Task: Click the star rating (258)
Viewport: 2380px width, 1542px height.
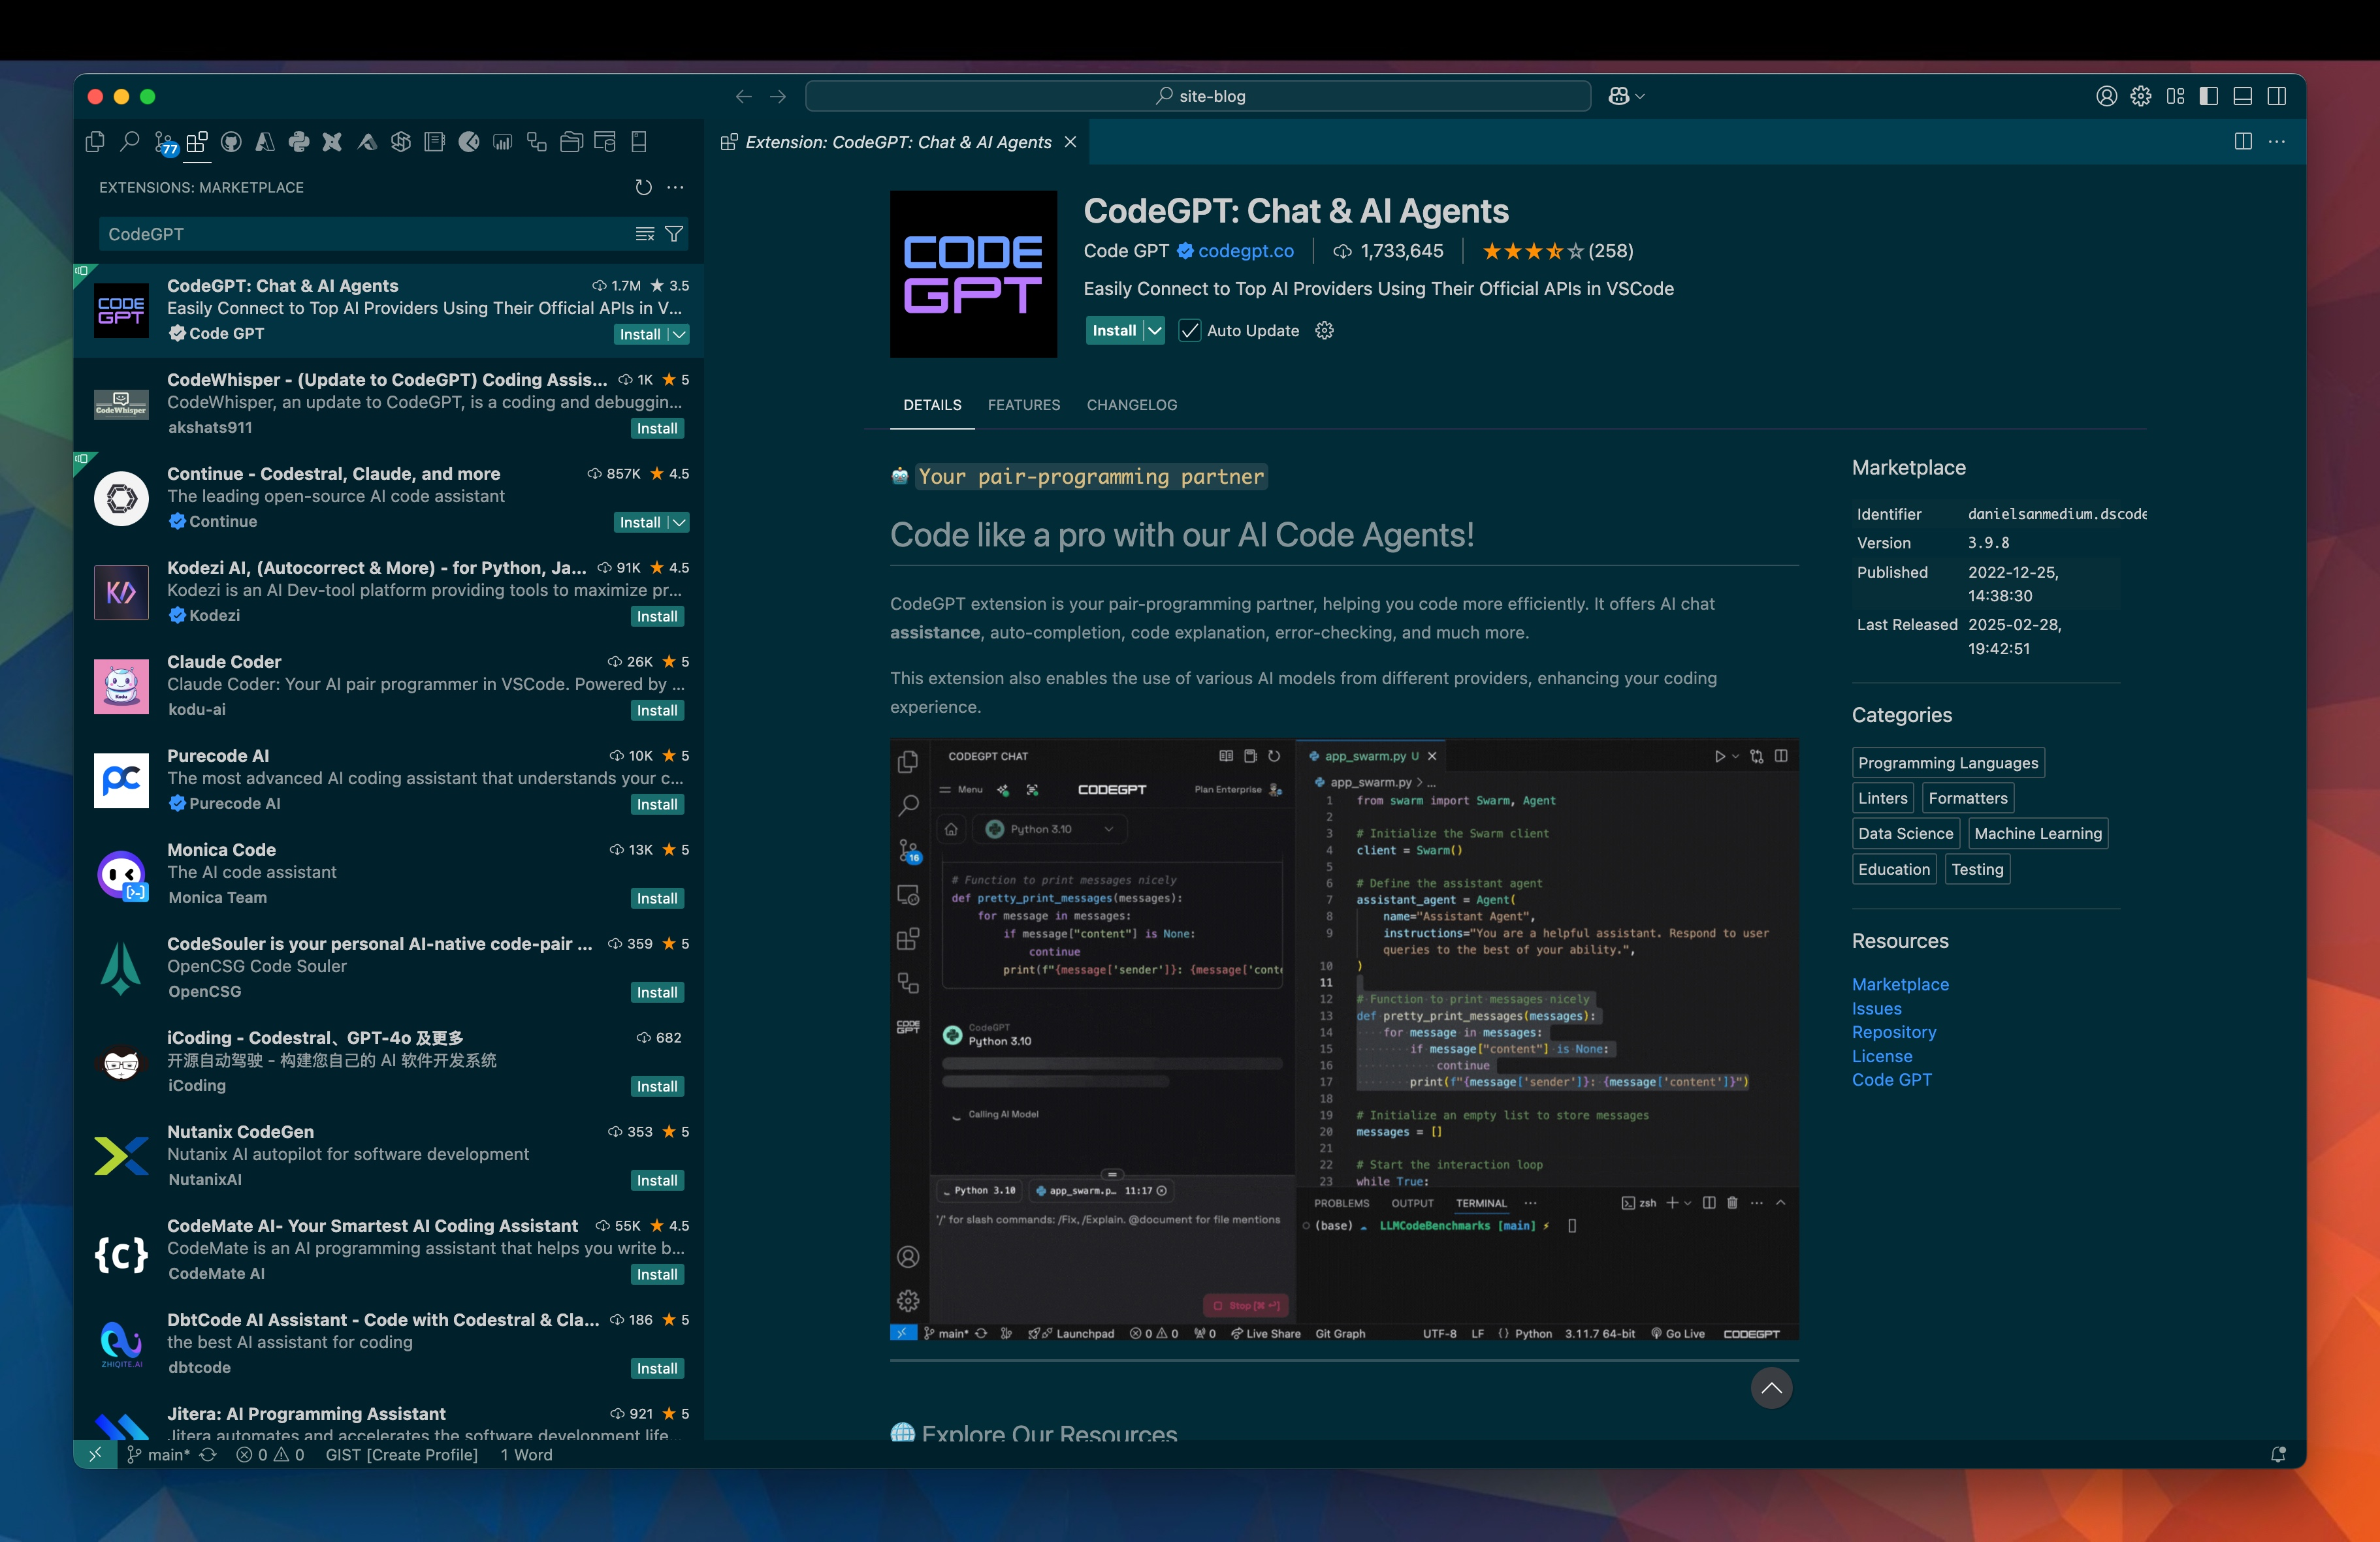Action: (1557, 251)
